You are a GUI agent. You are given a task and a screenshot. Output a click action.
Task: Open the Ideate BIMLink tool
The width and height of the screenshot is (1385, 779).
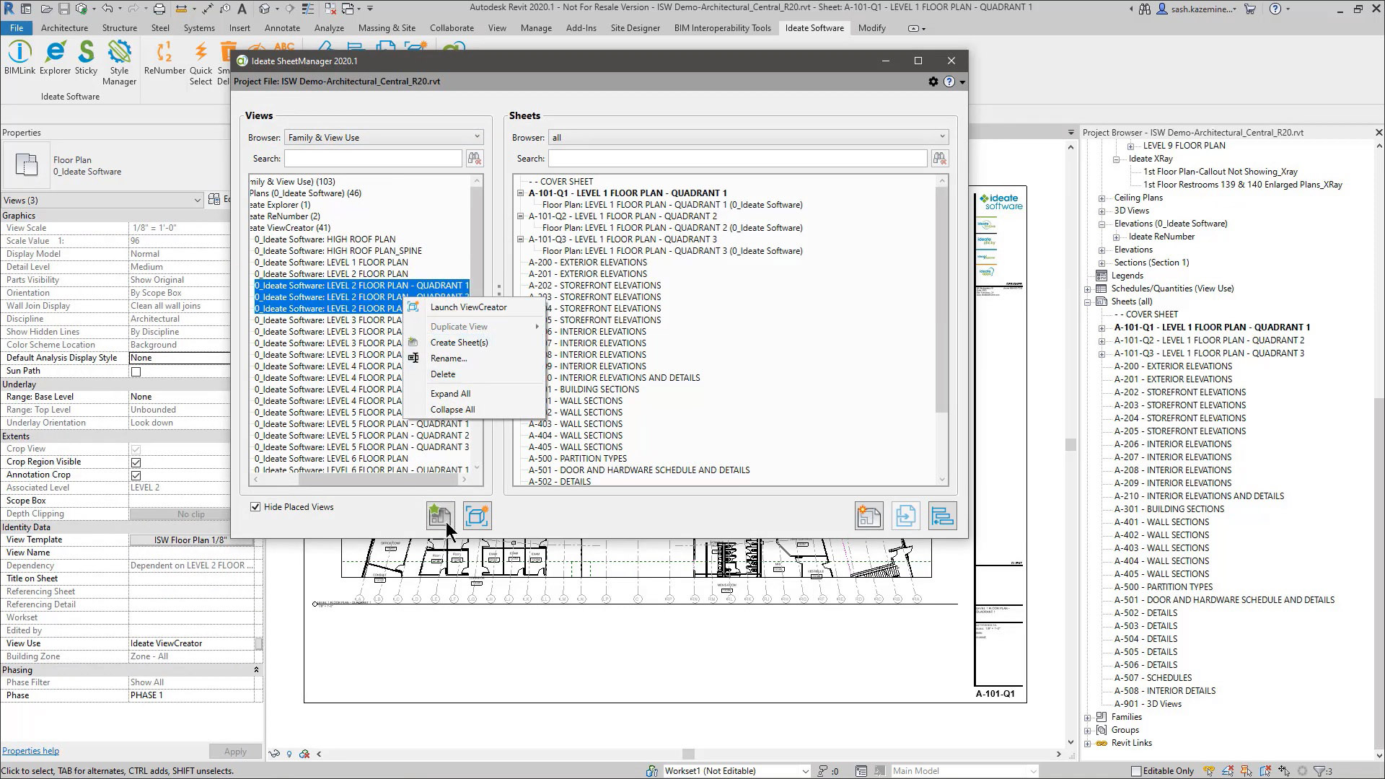pyautogui.click(x=19, y=58)
